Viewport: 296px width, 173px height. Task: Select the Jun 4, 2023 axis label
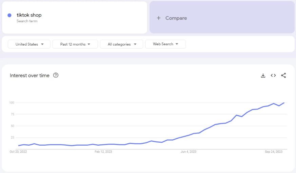[189, 152]
